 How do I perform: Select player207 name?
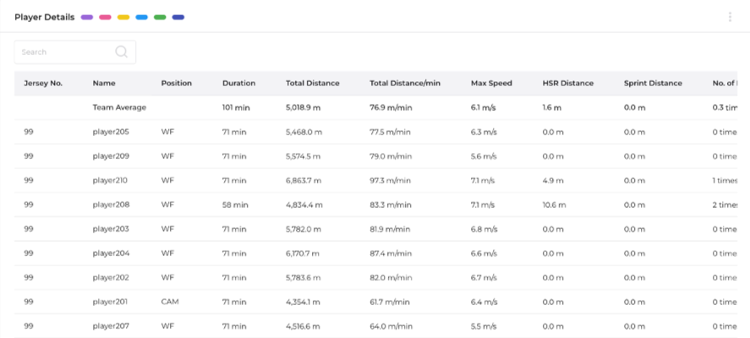point(111,326)
